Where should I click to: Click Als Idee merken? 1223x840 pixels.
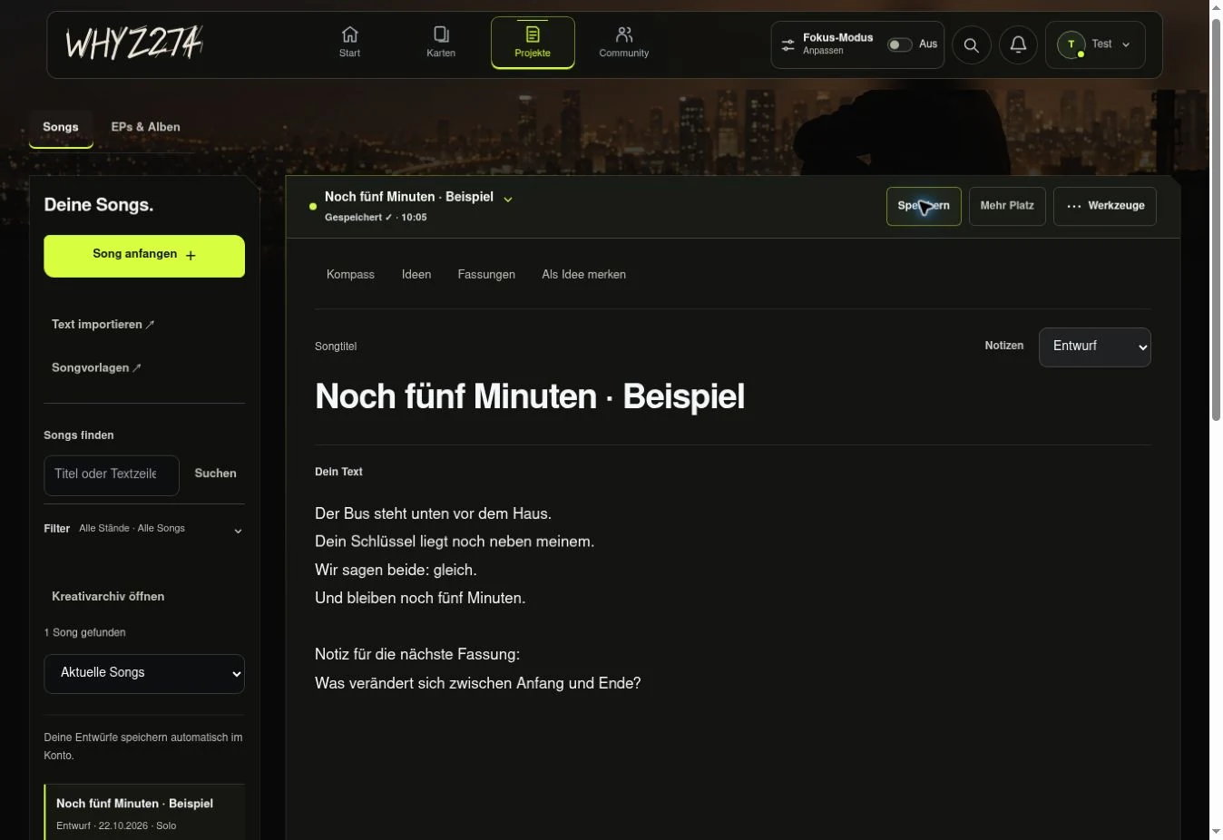[x=583, y=275]
